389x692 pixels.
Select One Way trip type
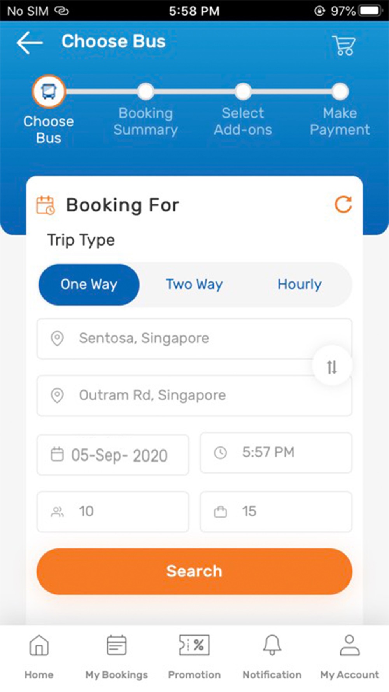tap(89, 285)
